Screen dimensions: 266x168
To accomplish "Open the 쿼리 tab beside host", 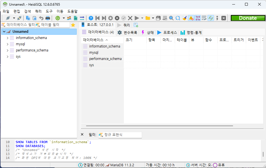I will tap(124, 25).
